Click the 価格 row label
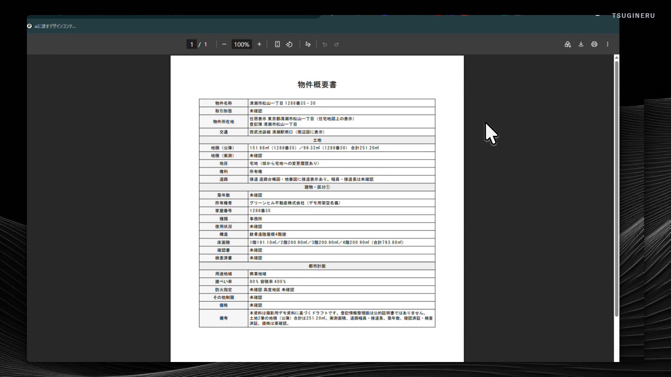Image resolution: width=671 pixels, height=377 pixels. [223, 305]
